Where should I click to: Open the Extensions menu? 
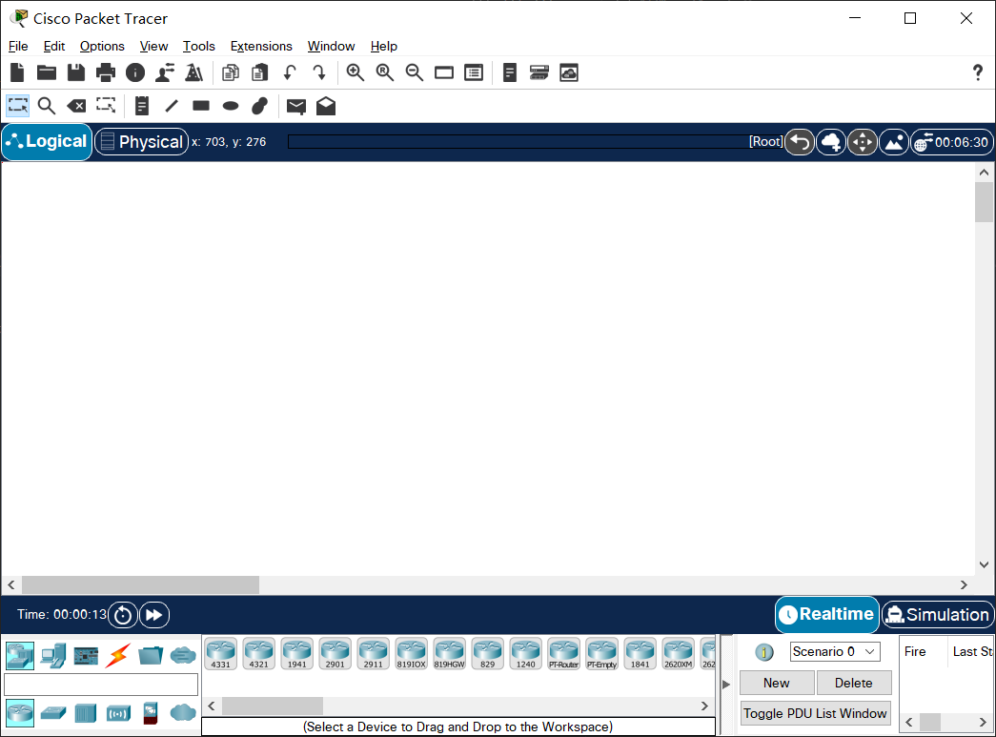pyautogui.click(x=261, y=46)
